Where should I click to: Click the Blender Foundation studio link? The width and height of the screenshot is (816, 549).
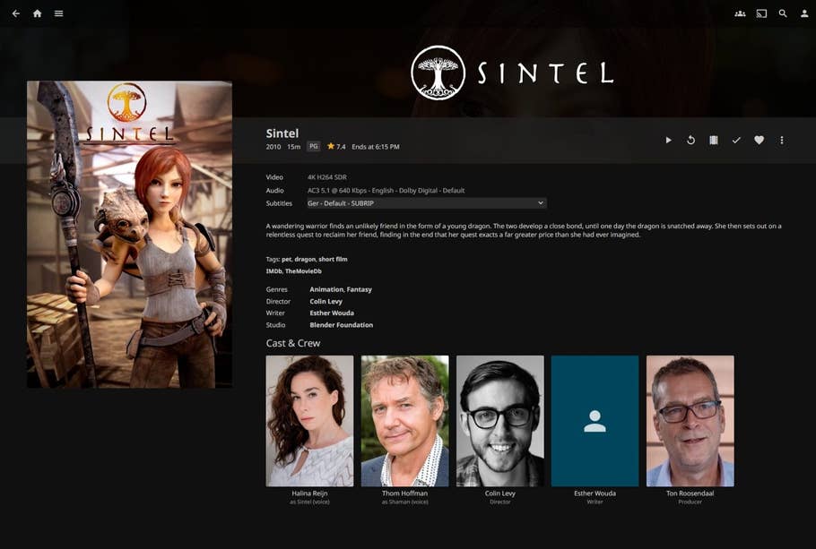point(341,325)
